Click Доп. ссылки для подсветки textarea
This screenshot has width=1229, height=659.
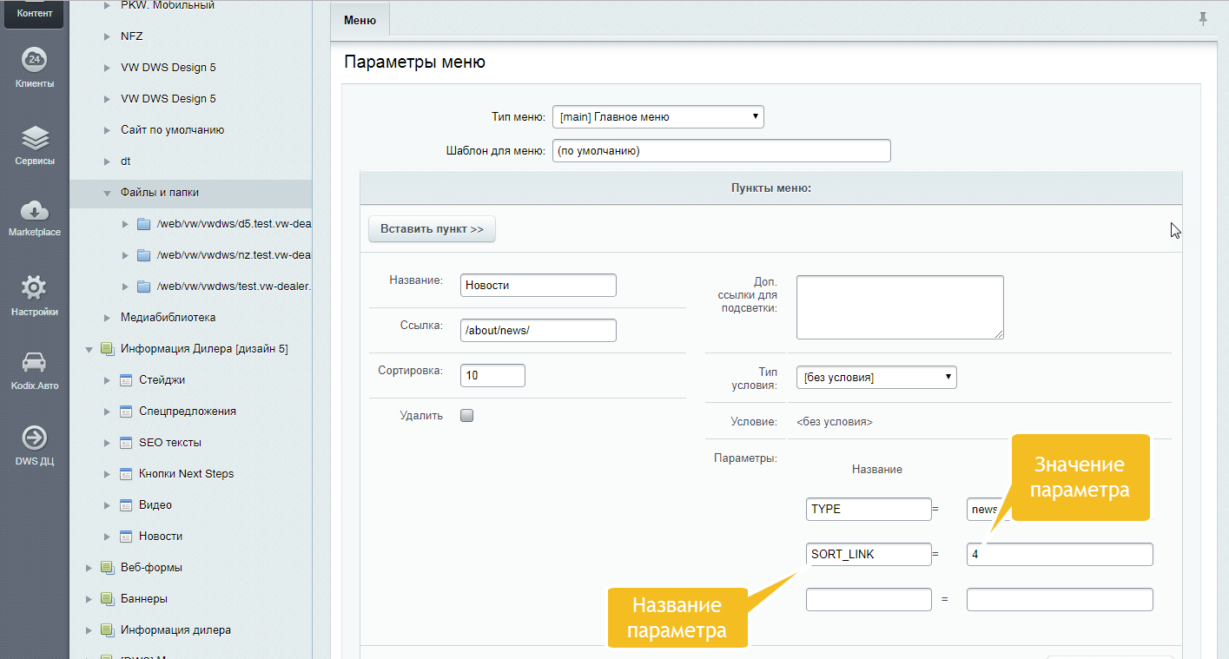900,307
